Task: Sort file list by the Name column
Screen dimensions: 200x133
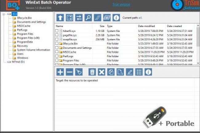Action: (73, 26)
